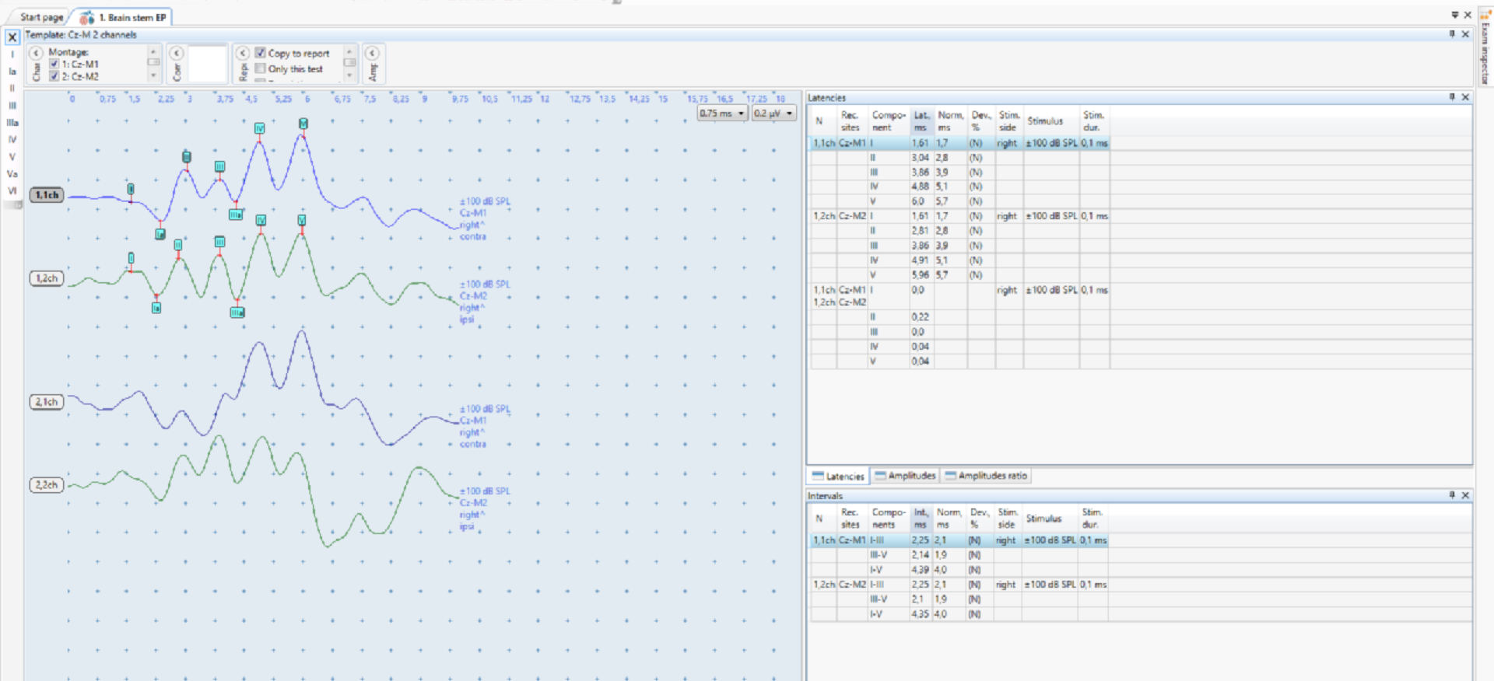
Task: Click wave V marker on 1,1ch trace
Action: 303,124
